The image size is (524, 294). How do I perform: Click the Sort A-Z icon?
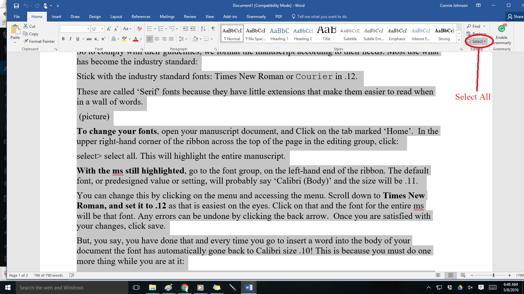click(x=203, y=29)
